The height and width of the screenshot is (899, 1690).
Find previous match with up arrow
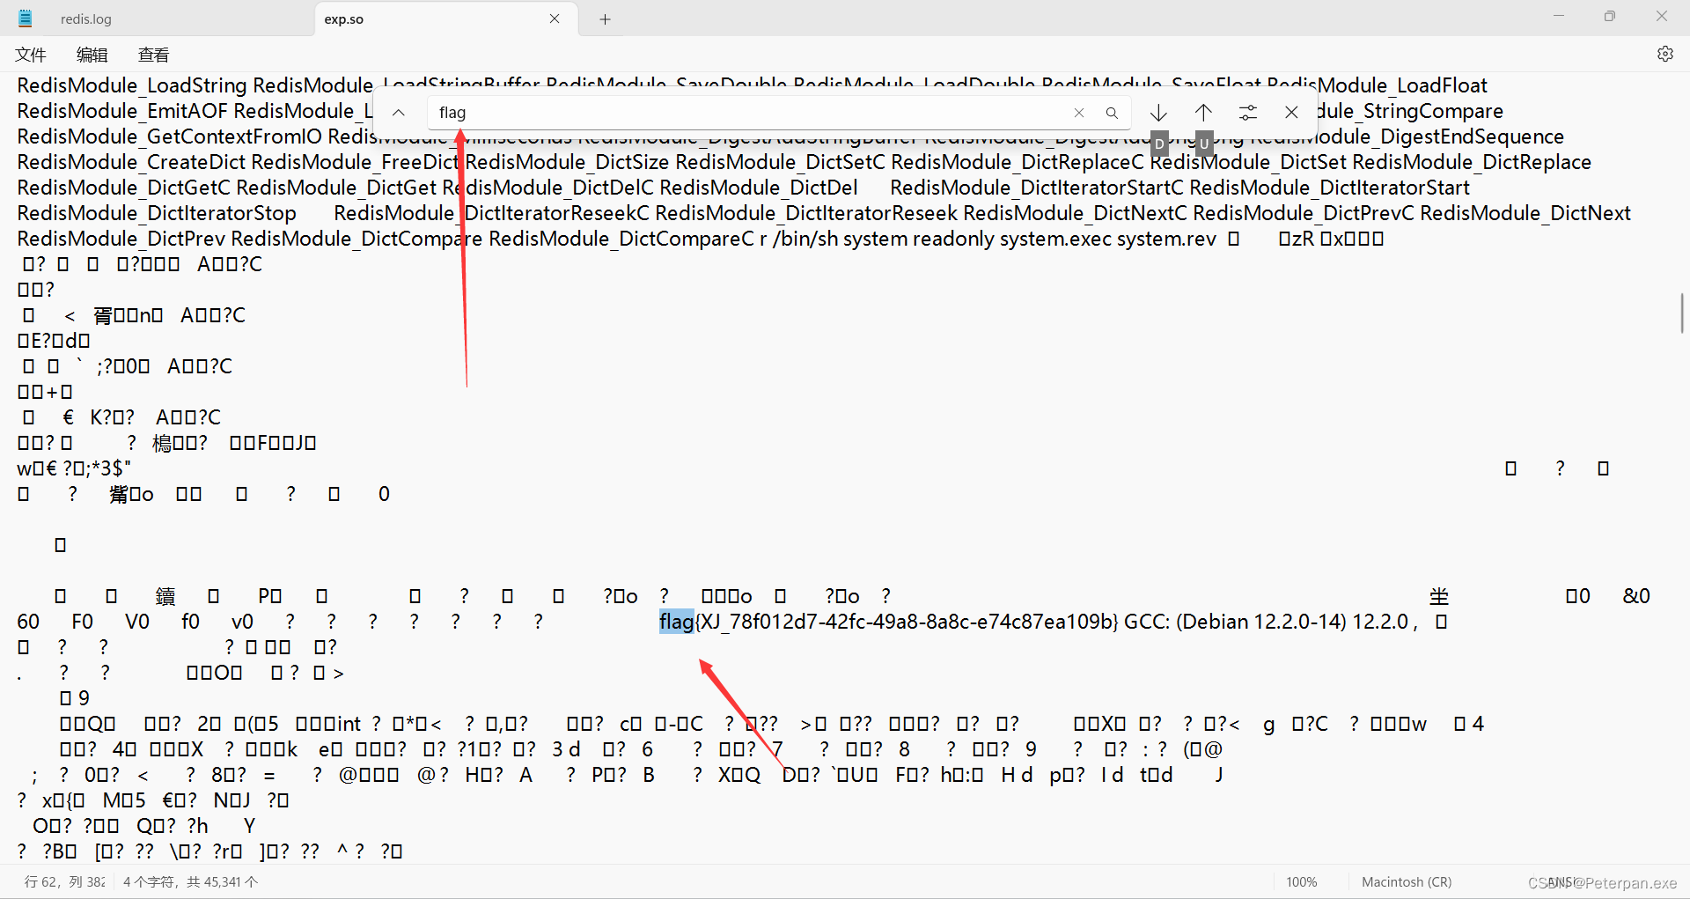1203,113
